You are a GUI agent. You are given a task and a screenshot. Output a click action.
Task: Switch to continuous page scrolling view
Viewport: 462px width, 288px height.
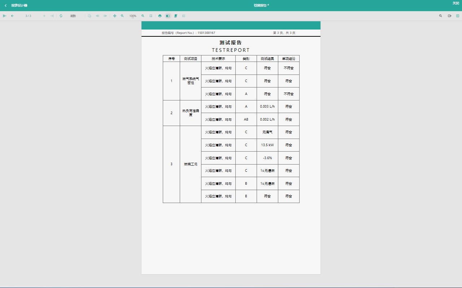click(x=176, y=16)
